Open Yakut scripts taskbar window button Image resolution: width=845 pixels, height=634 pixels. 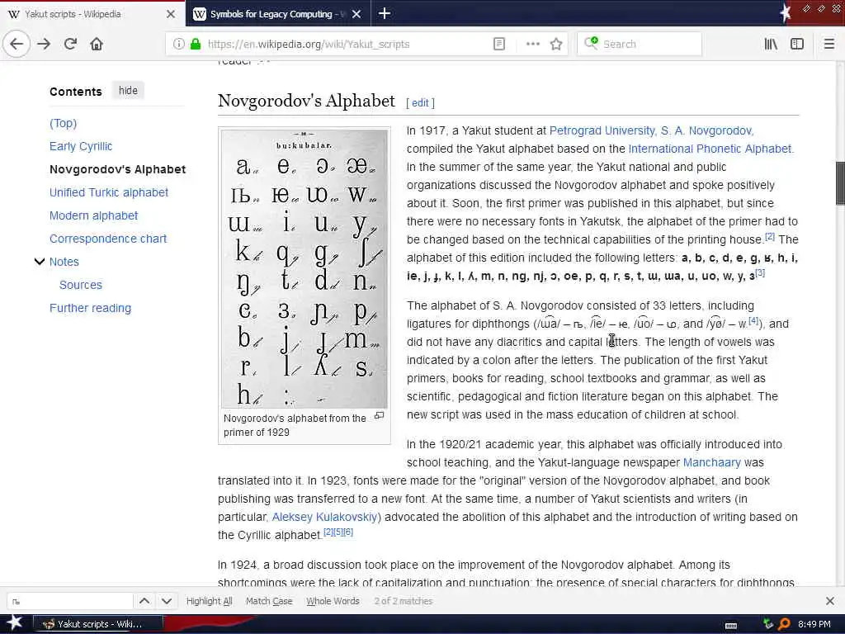click(97, 624)
